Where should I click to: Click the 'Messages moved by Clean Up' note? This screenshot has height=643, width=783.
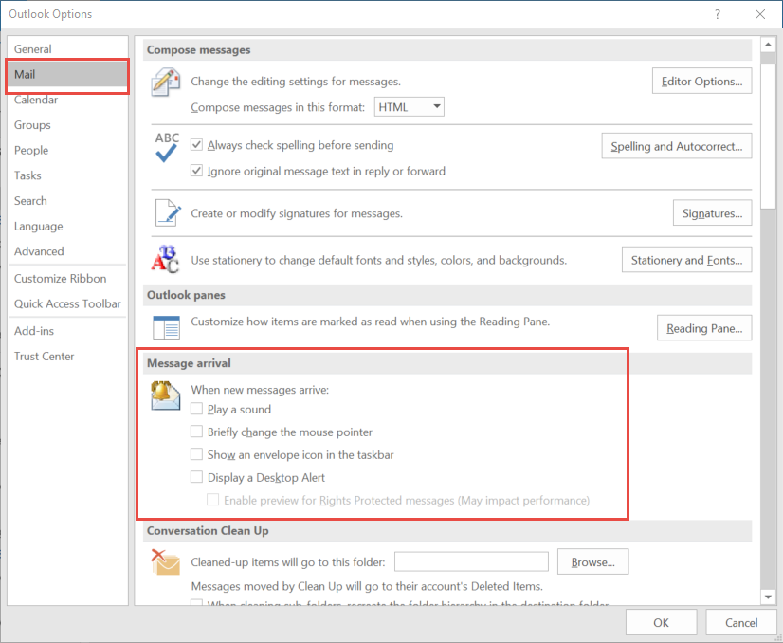click(x=367, y=586)
